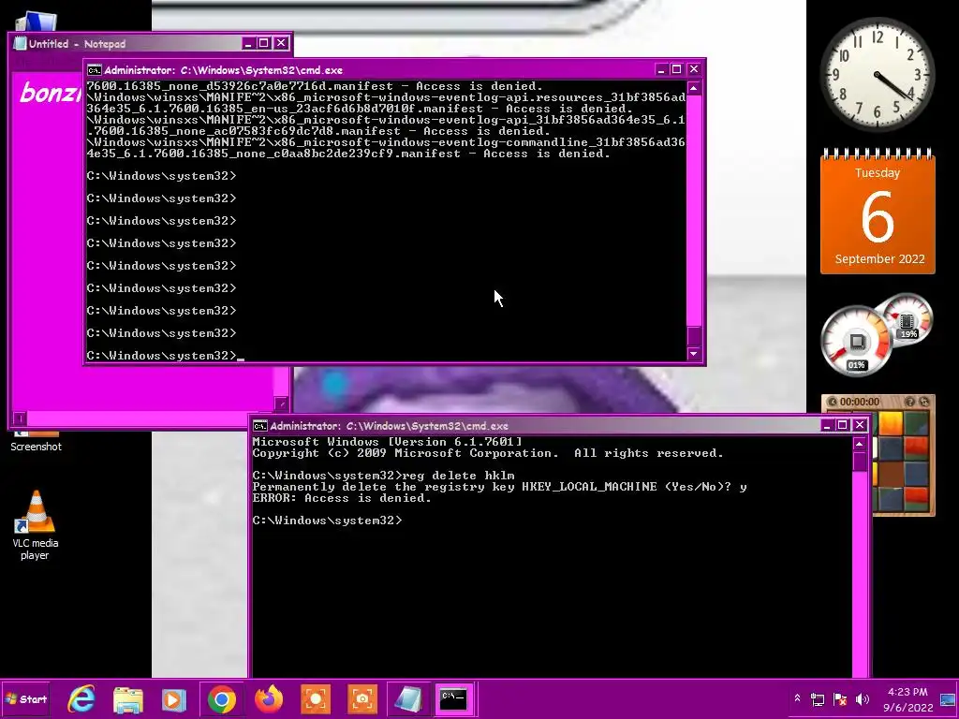
Task: Click the calendar gadget showing Tuesday 6
Action: 878,211
